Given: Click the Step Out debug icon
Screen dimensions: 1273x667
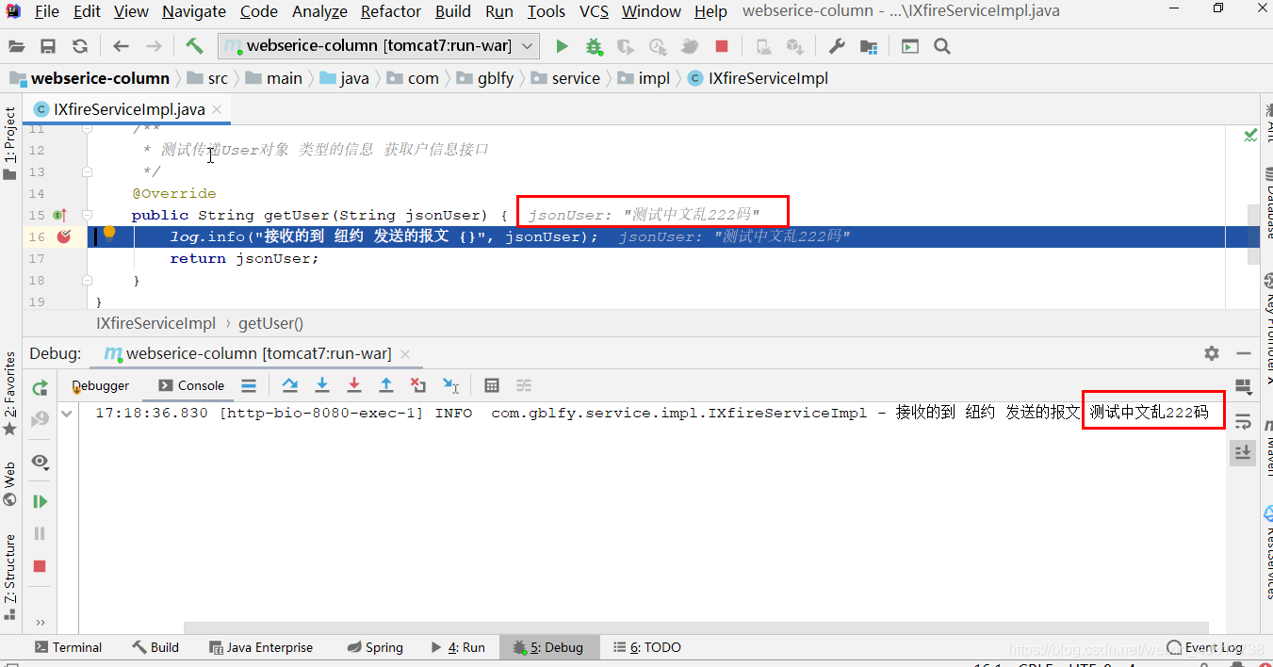Looking at the screenshot, I should (386, 384).
